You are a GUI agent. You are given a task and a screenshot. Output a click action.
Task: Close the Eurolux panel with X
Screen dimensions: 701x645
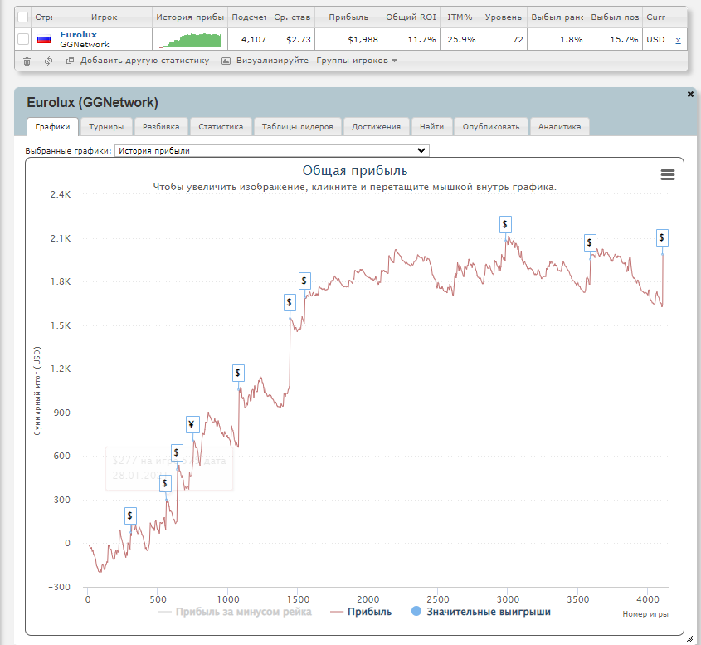tap(690, 94)
